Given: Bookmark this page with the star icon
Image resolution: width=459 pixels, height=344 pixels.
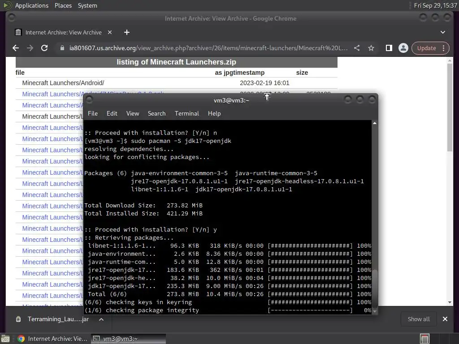Looking at the screenshot, I should point(371,48).
